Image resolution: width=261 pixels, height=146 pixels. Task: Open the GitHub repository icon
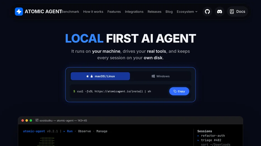[x=207, y=12]
